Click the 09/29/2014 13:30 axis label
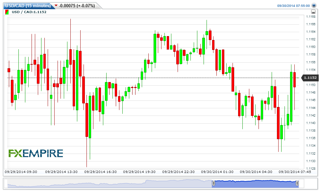The width and height of the screenshot is (321, 192). (62, 172)
